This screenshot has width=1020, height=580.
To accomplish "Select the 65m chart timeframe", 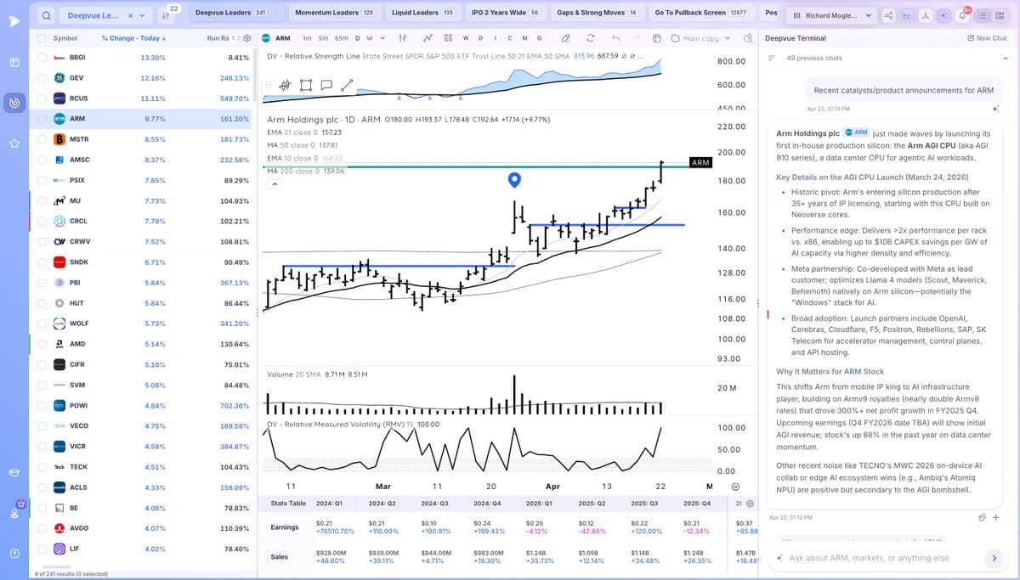I will pos(341,38).
